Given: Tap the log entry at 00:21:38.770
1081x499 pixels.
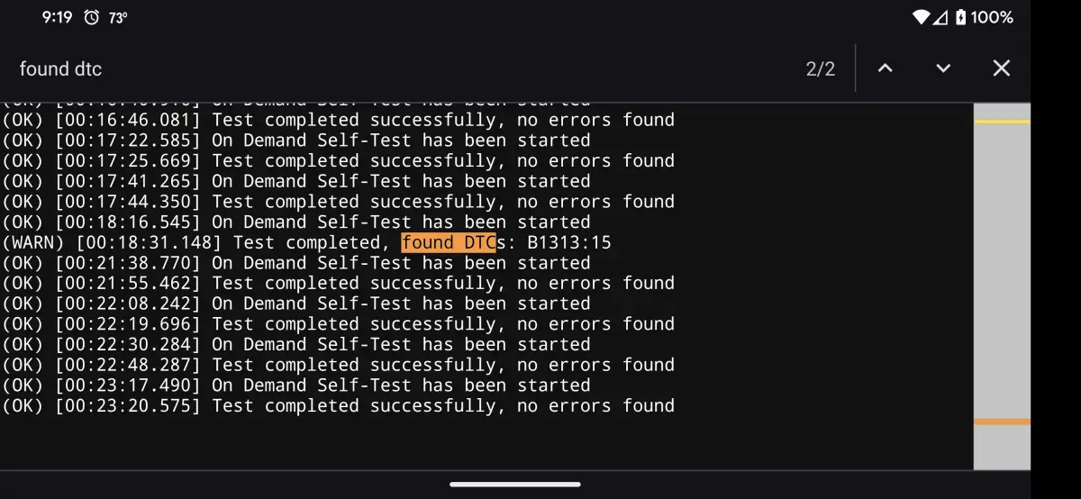Looking at the screenshot, I should [296, 263].
